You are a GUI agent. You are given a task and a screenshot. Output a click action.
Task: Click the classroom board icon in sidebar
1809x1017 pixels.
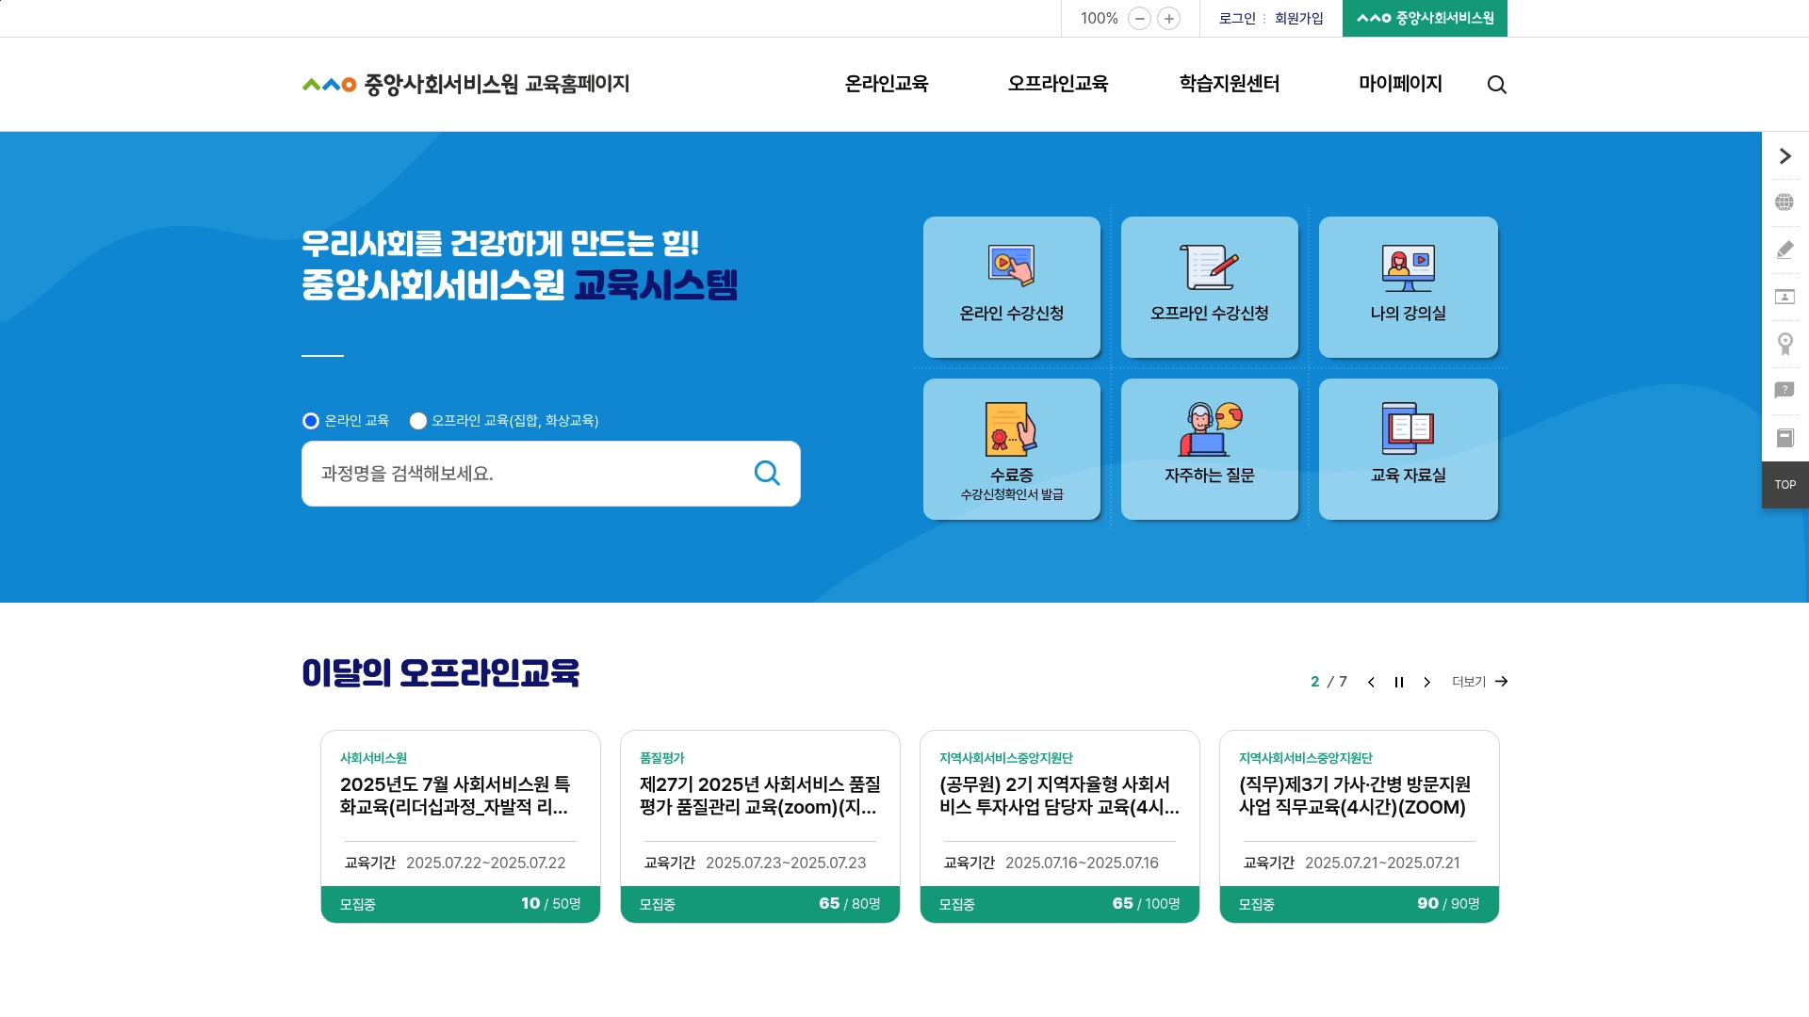[x=1785, y=297]
